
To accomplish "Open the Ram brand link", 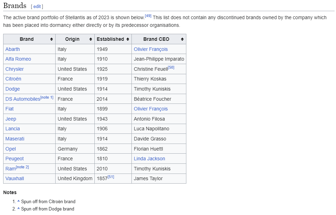I will click(10, 169).
